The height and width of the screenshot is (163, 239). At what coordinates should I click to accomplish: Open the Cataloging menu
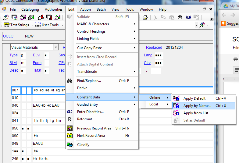pyautogui.click(x=30, y=9)
